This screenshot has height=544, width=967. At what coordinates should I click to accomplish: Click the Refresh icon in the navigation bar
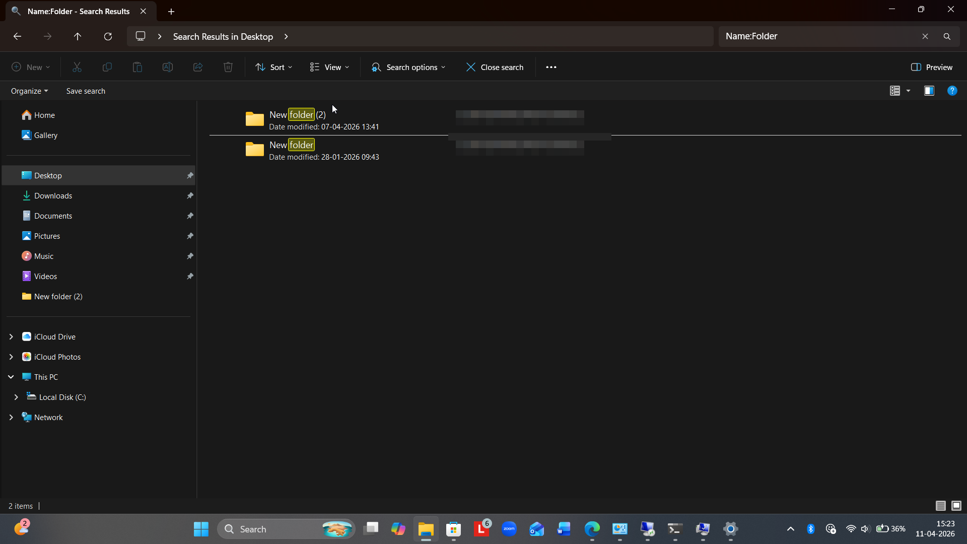[108, 36]
